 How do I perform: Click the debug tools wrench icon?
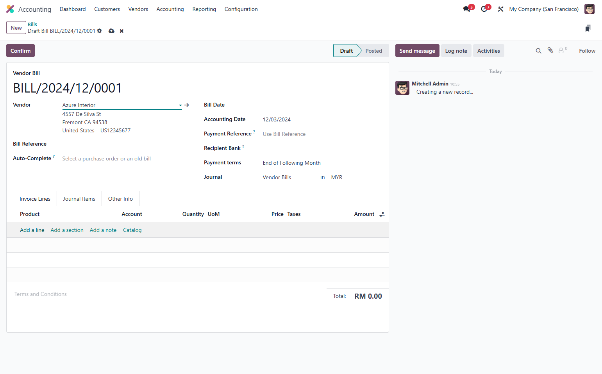coord(500,9)
